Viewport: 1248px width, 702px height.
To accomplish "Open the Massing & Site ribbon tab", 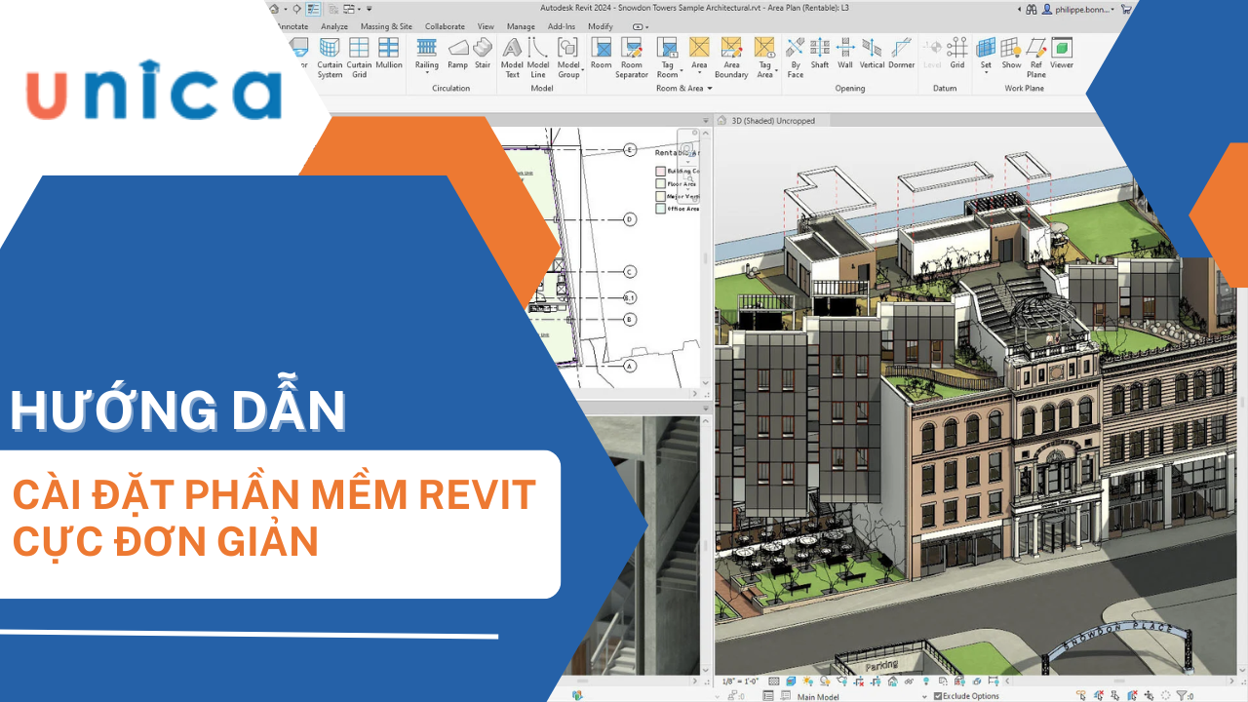I will (x=386, y=26).
